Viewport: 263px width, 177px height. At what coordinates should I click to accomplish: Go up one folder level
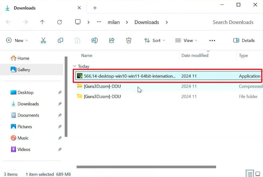[x=42, y=22]
